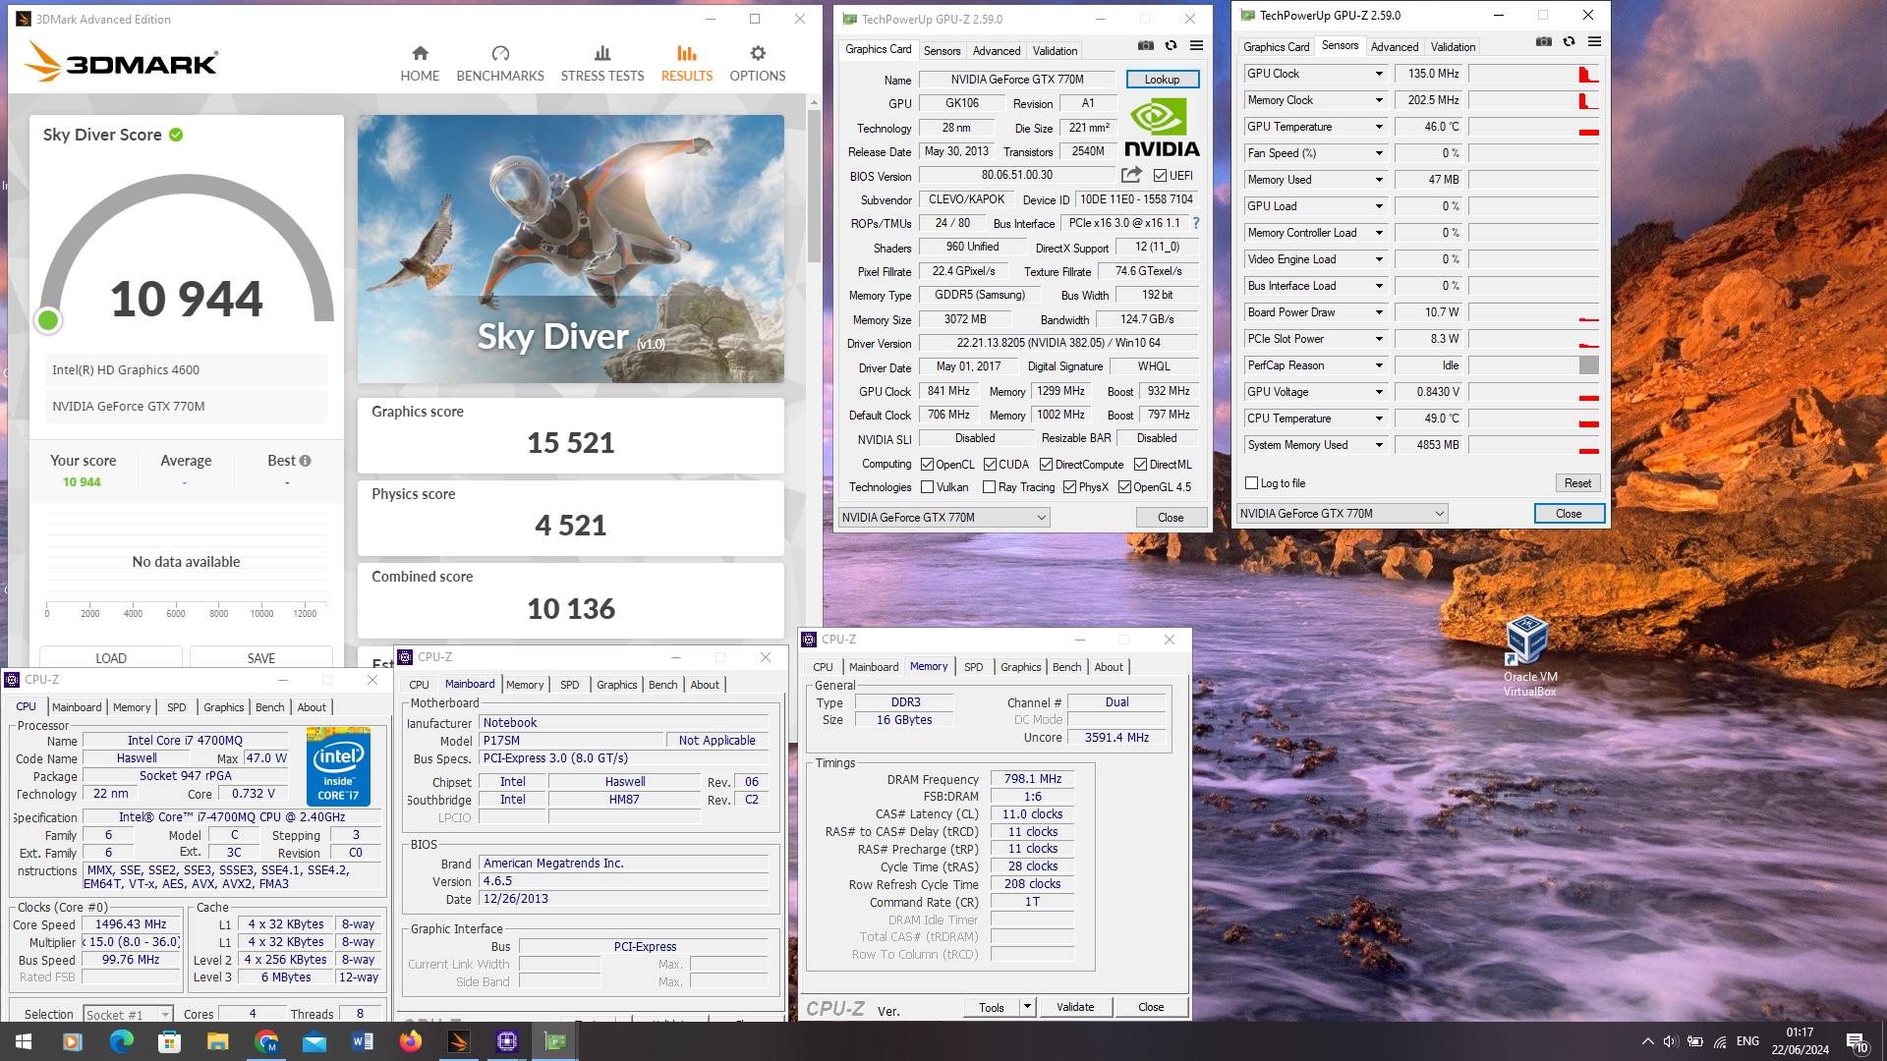This screenshot has height=1061, width=1887.
Task: Click the Sky Diver benchmark image
Action: pos(571,249)
